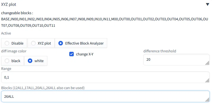The image size is (212, 105).
Task: Click the difference threshold label
Action: point(160,51)
